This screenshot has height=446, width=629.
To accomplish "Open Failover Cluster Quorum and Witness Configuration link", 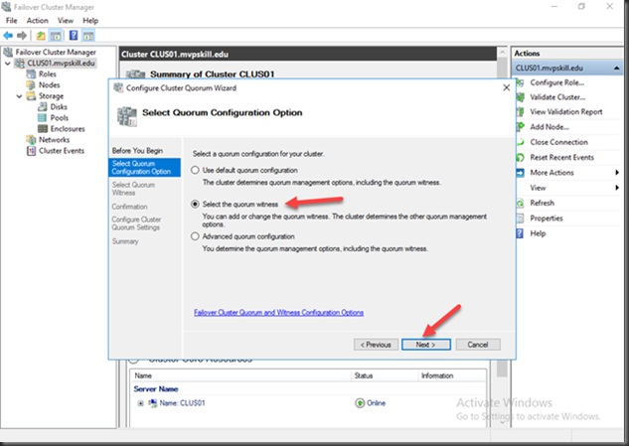I will tap(279, 313).
